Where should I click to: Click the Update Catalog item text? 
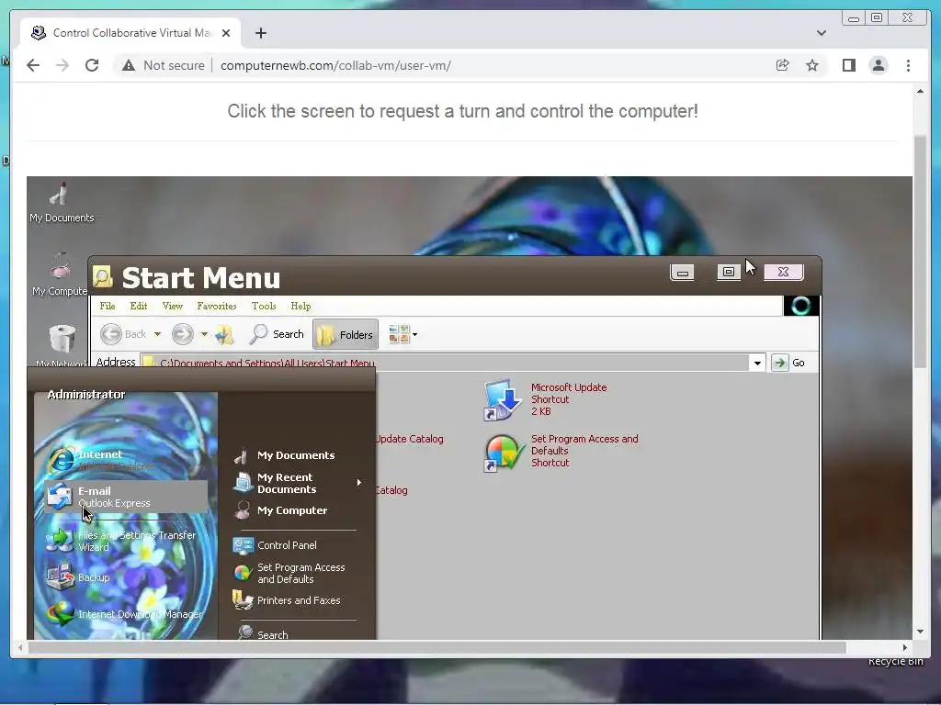coord(409,439)
